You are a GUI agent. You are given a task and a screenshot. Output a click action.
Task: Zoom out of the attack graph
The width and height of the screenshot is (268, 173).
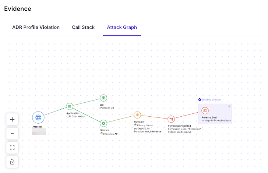pos(12,134)
